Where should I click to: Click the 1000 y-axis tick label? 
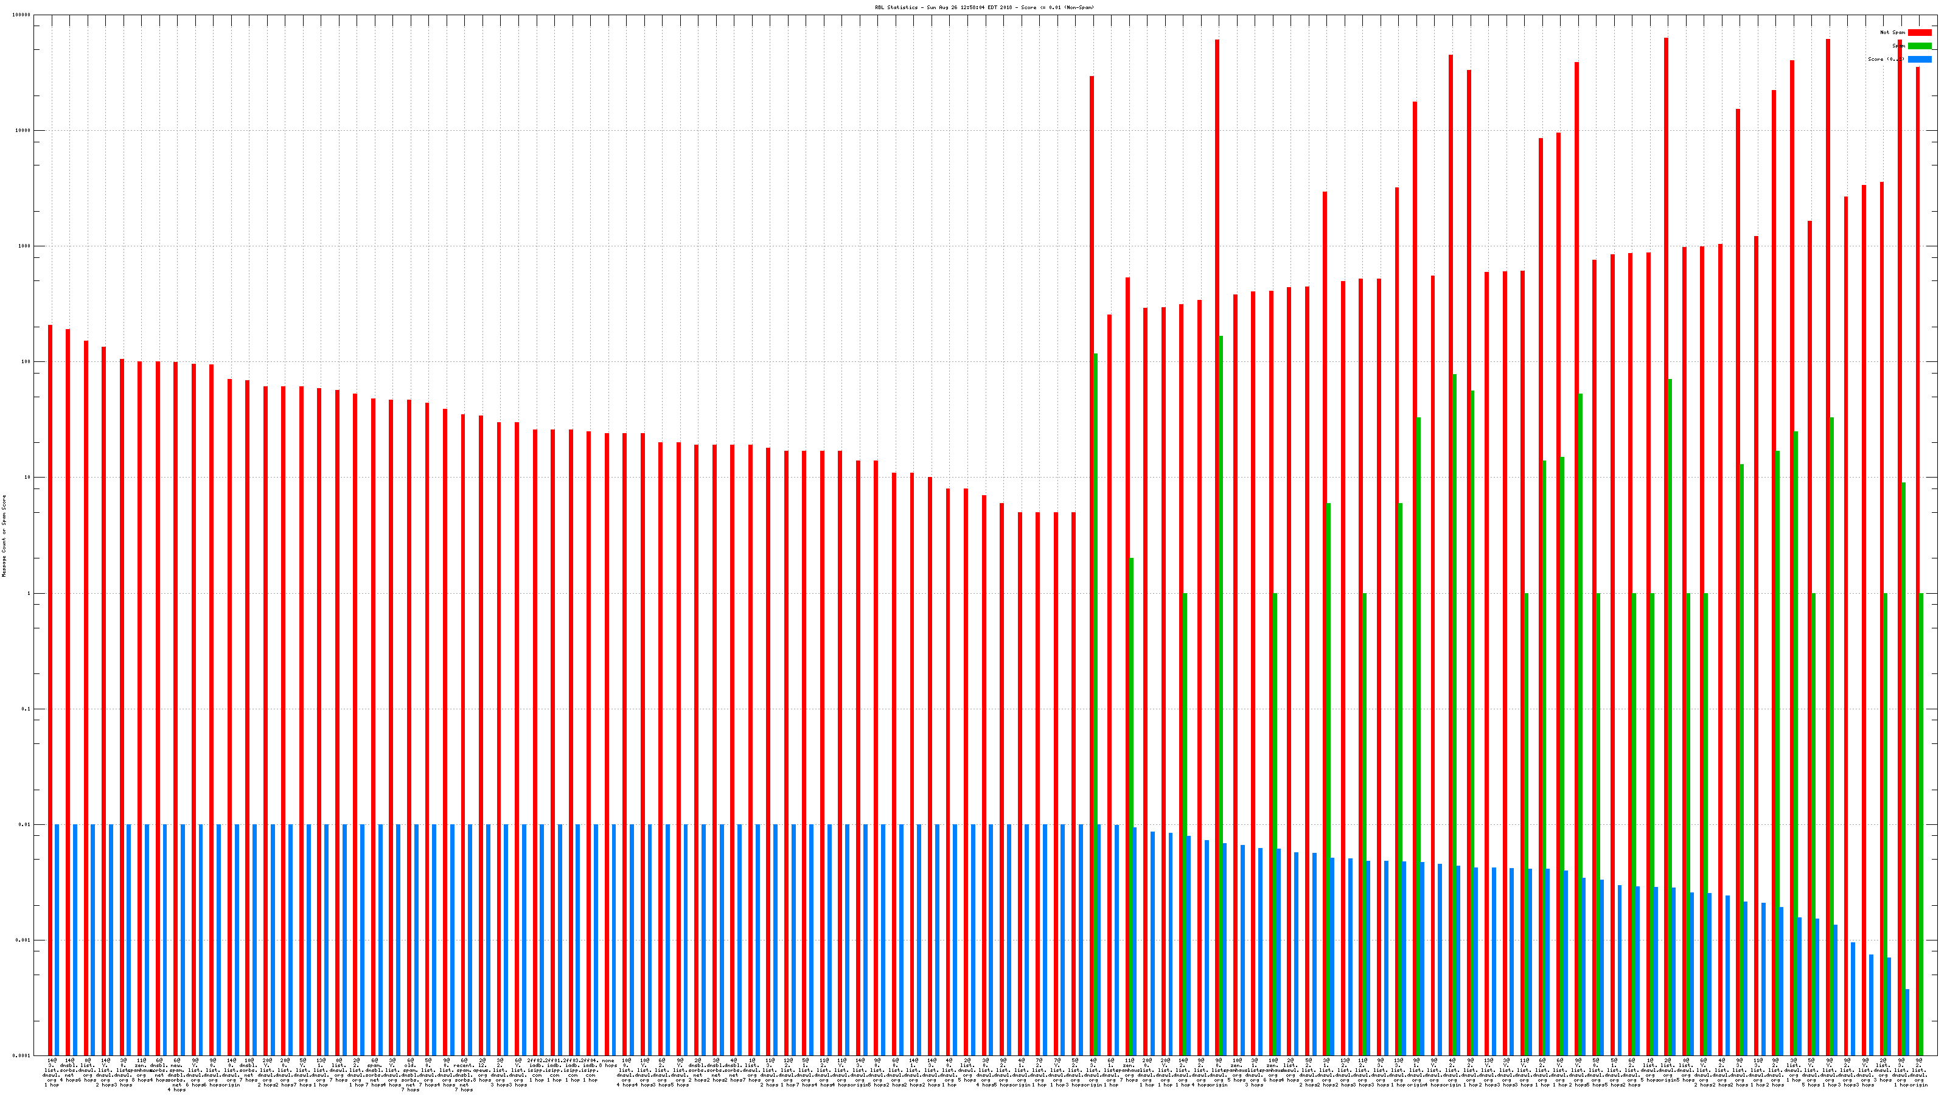[x=25, y=246]
